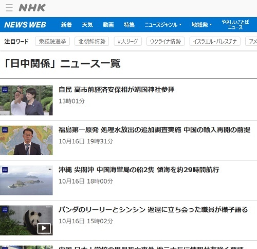Open the 特集 tab
Screen dimensions: 257x249
click(x=129, y=25)
